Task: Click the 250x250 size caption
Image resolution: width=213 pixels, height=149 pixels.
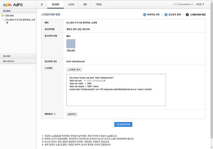Action: pyautogui.click(x=71, y=51)
